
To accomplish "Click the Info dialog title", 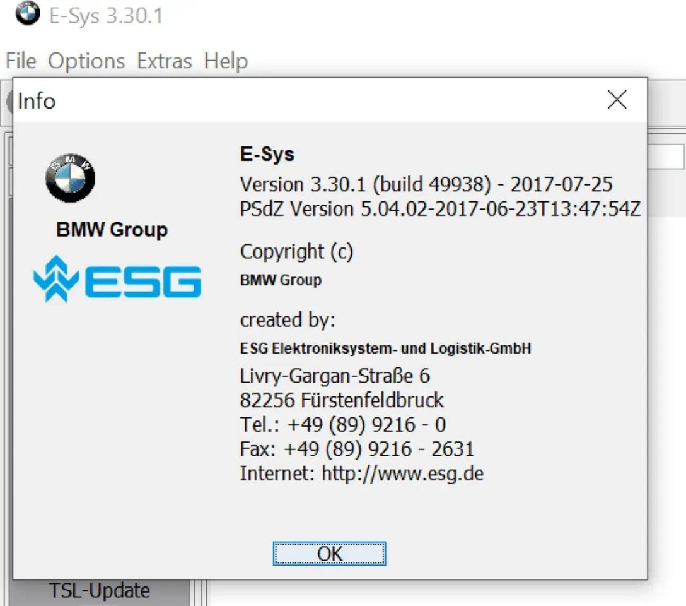I will (x=37, y=101).
